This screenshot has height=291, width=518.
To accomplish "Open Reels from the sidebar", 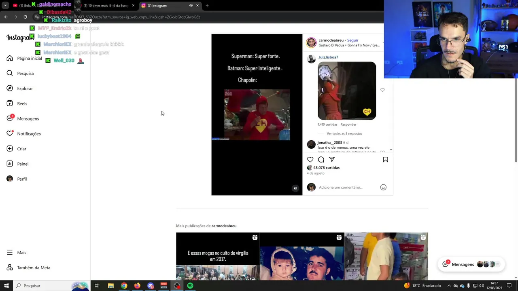I will [x=17, y=103].
